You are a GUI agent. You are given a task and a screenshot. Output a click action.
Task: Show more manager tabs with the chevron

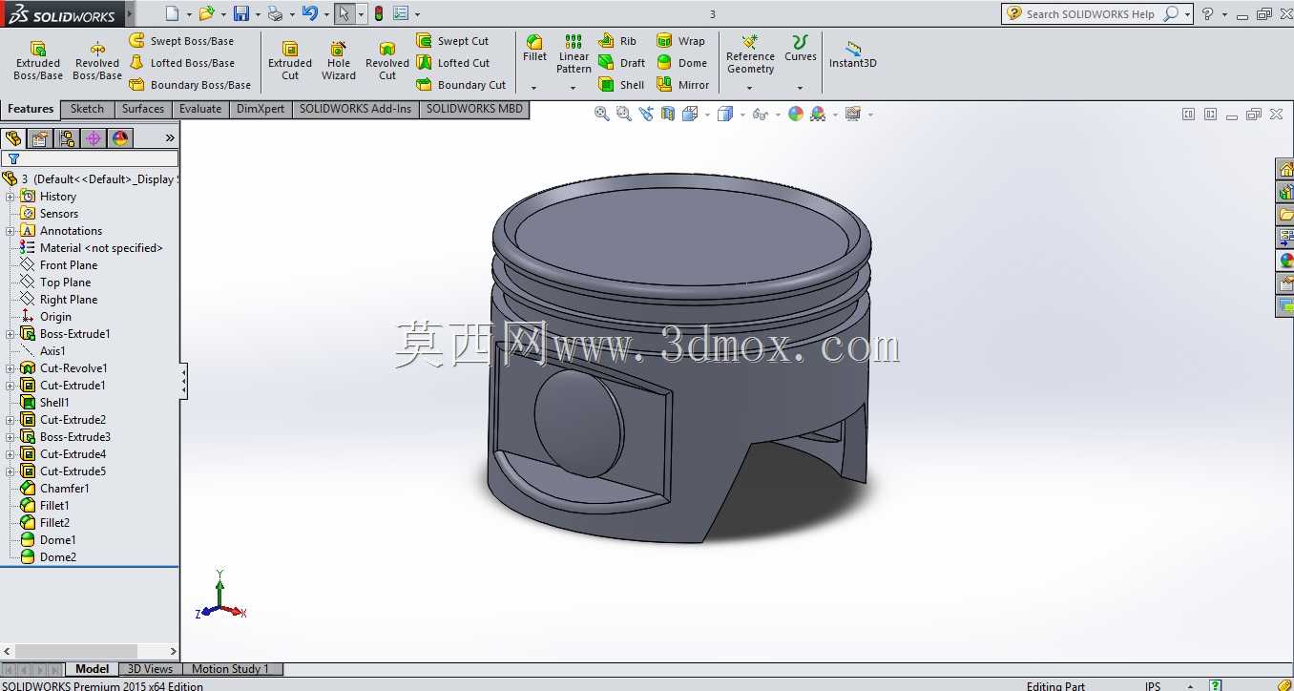(x=170, y=138)
